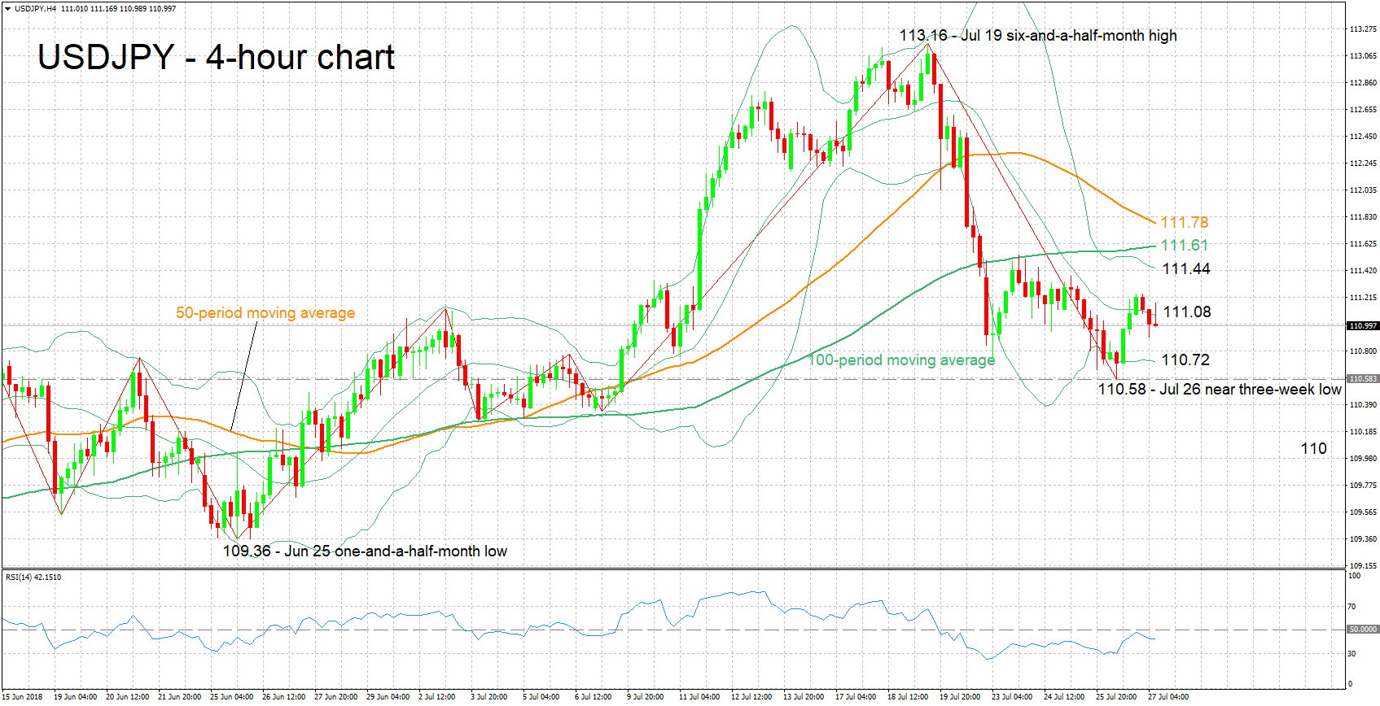1380x706 pixels.
Task: Click the orange 50-period moving average label
Action: click(265, 313)
